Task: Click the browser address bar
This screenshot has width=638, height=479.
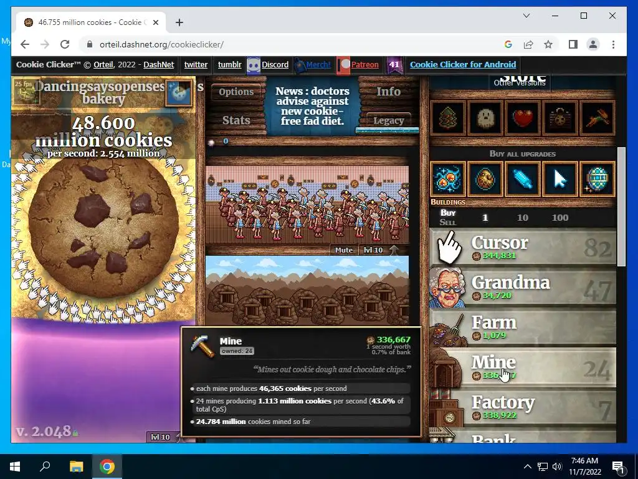Action: (293, 44)
